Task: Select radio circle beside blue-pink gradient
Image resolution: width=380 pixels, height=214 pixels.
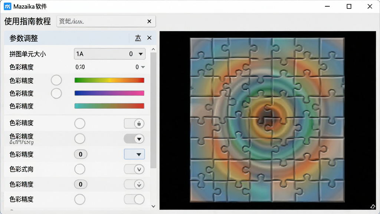Action: coord(56,93)
